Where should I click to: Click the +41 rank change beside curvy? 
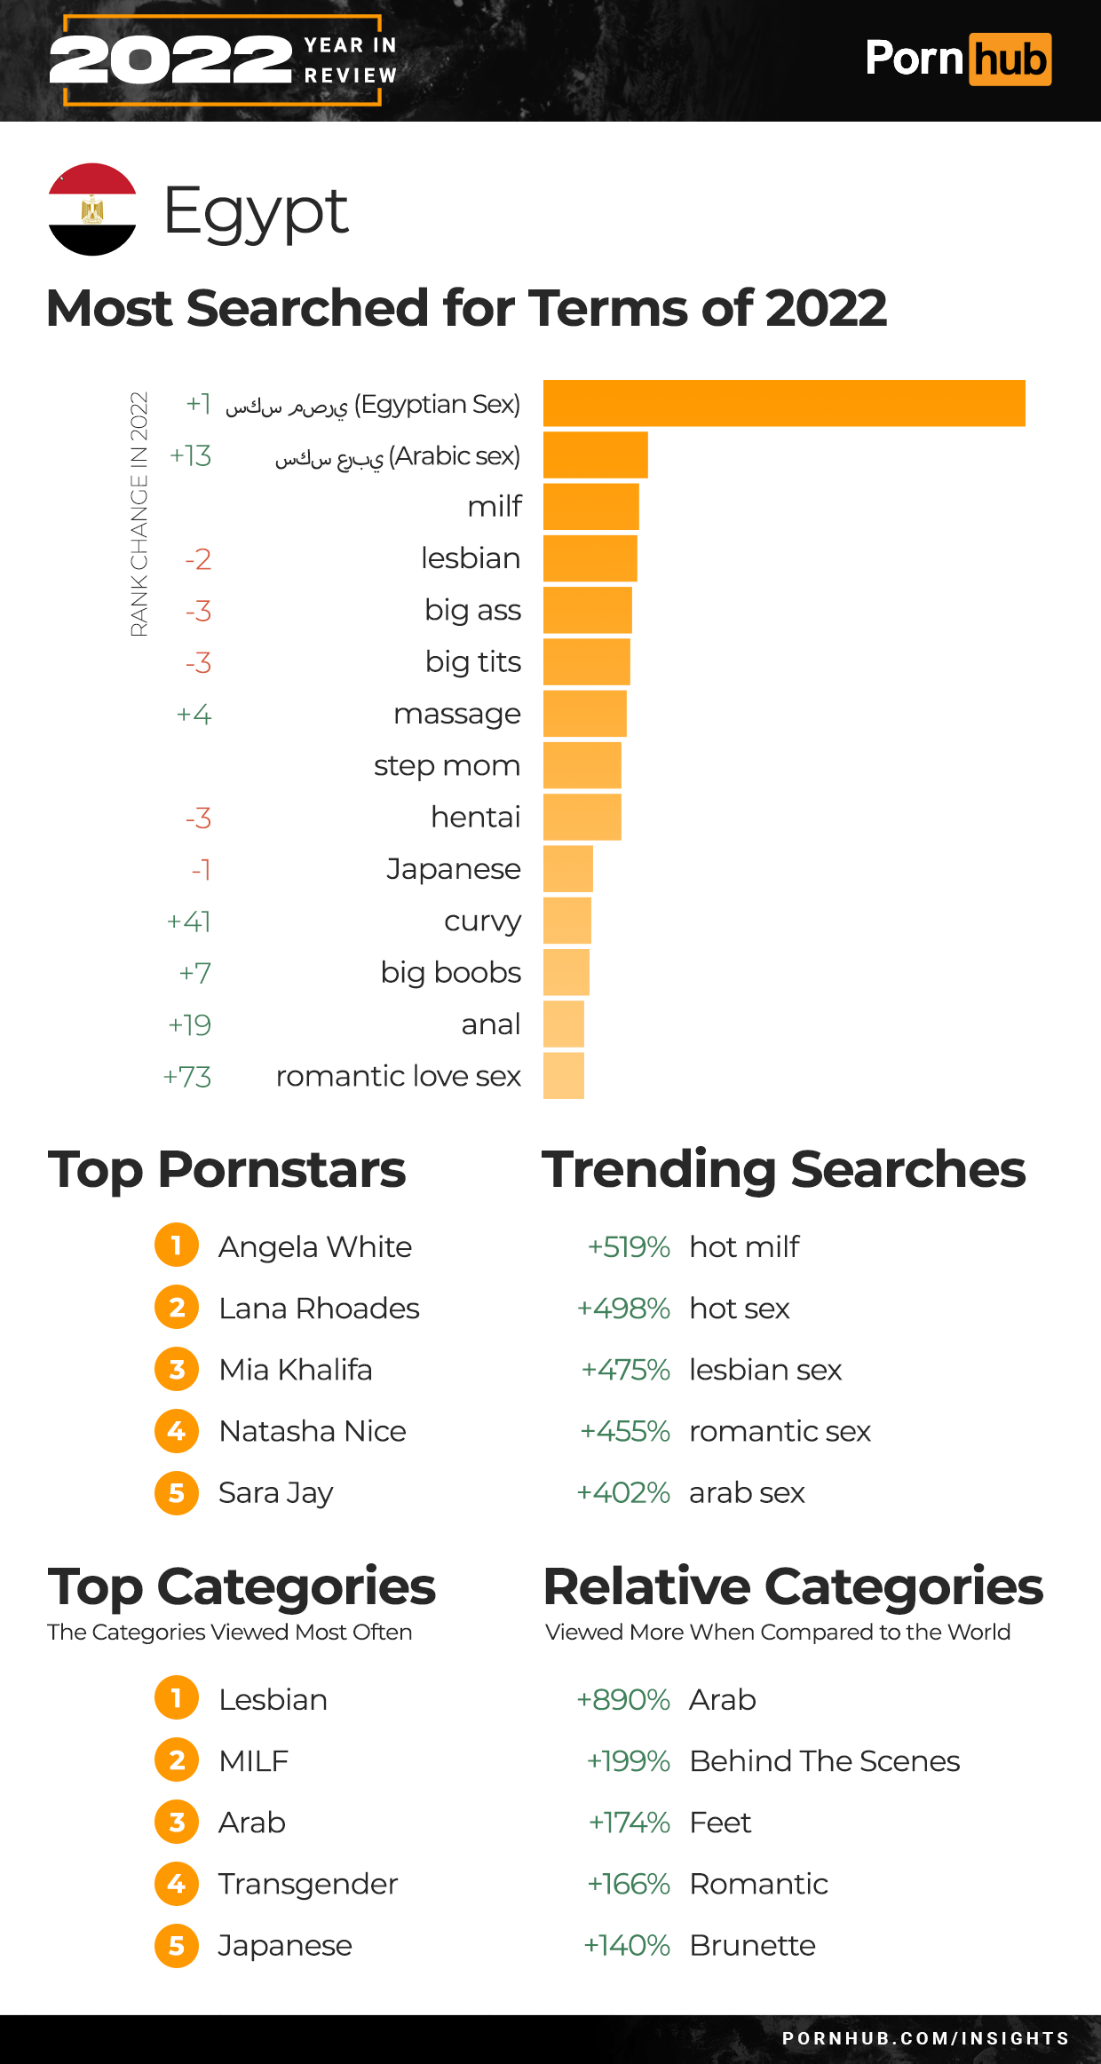click(189, 921)
